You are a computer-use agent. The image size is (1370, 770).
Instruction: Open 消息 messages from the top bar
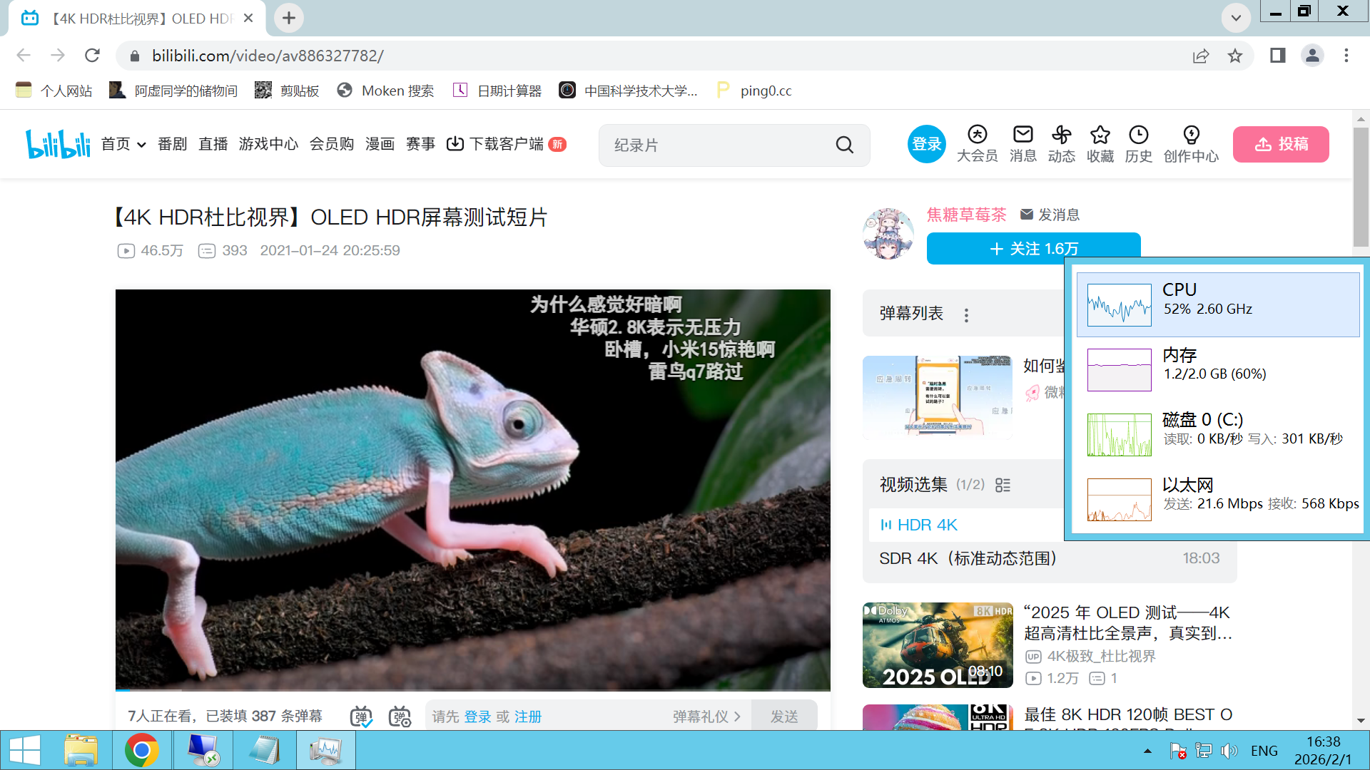pos(1023,143)
